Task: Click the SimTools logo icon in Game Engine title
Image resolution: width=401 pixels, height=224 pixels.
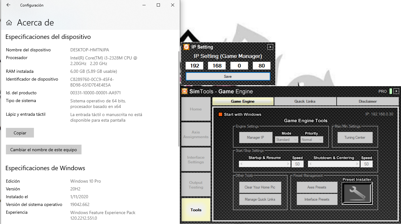Action: [184, 91]
